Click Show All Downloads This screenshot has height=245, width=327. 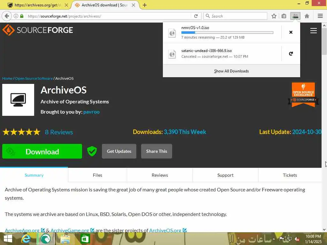232,71
